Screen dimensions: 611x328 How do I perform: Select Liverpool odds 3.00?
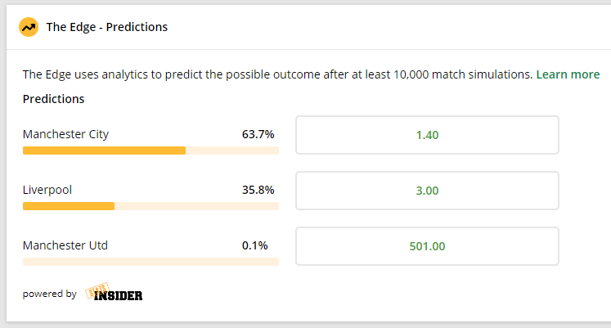(427, 191)
